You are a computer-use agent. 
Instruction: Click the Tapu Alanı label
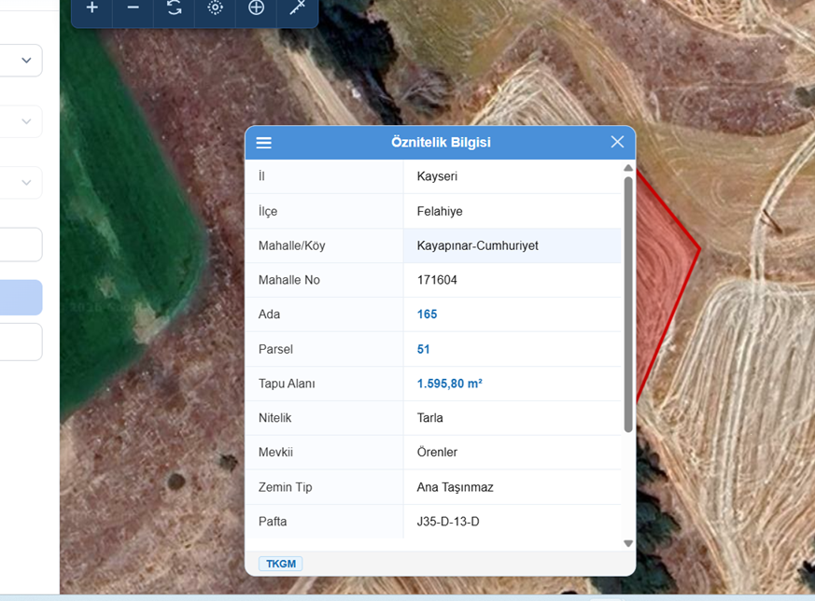[x=287, y=384]
